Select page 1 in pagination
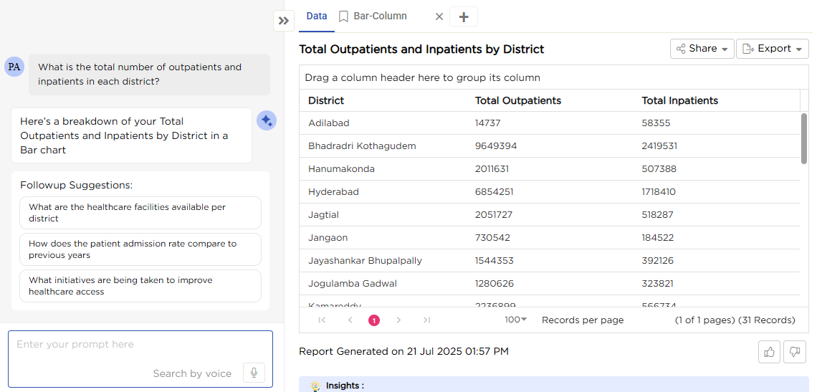 374,320
